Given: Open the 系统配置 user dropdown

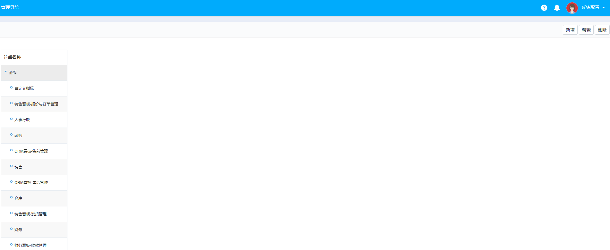Looking at the screenshot, I should coord(593,8).
